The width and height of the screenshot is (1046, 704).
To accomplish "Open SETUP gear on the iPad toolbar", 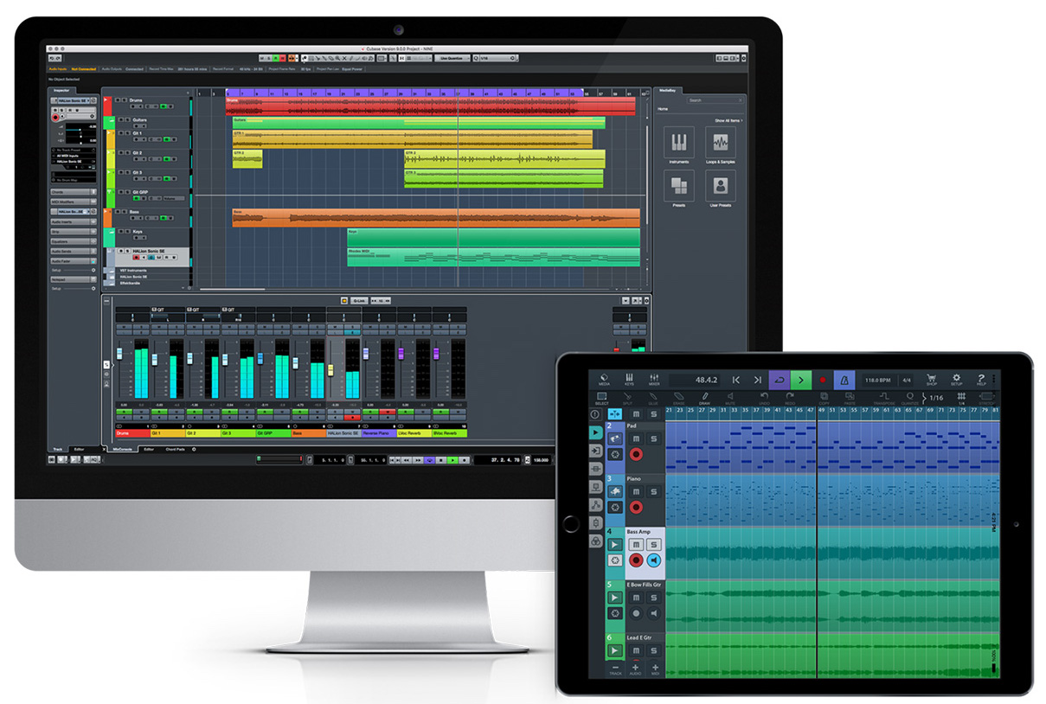I will point(956,381).
